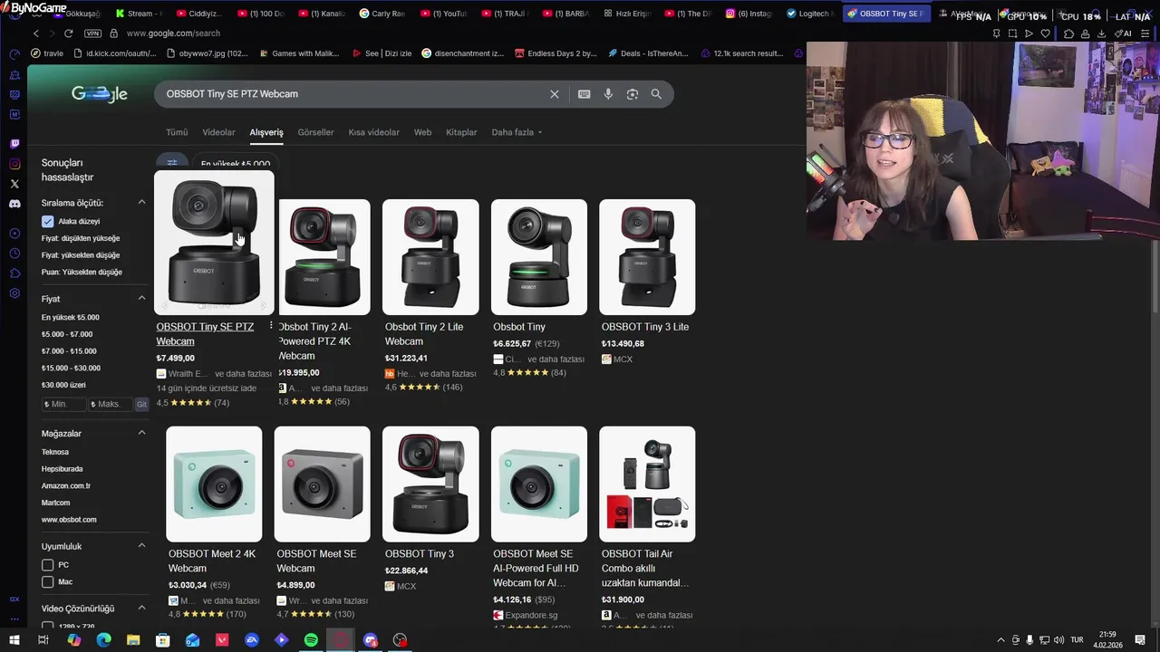Sort by Puan: Yüksekten düşüğe
Viewport: 1160px width, 652px height.
click(82, 272)
